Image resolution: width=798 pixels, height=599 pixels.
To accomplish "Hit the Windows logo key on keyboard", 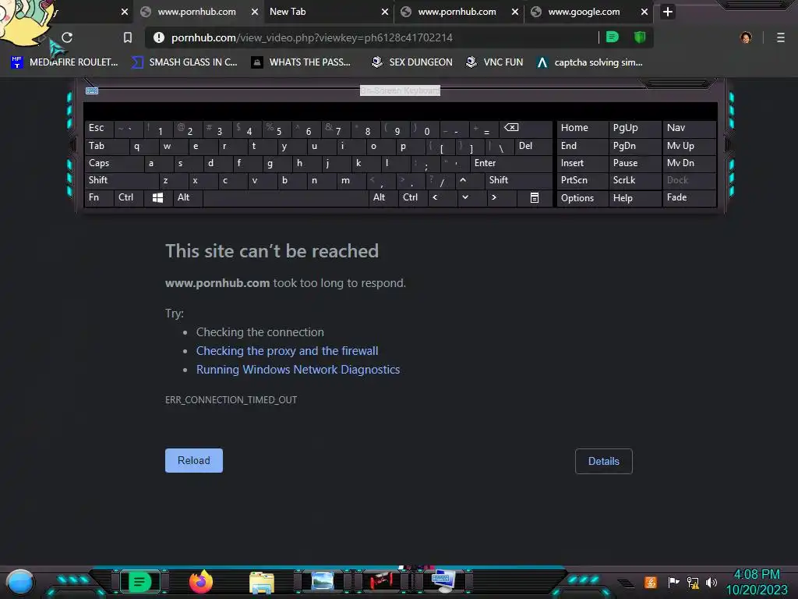I will pyautogui.click(x=157, y=197).
